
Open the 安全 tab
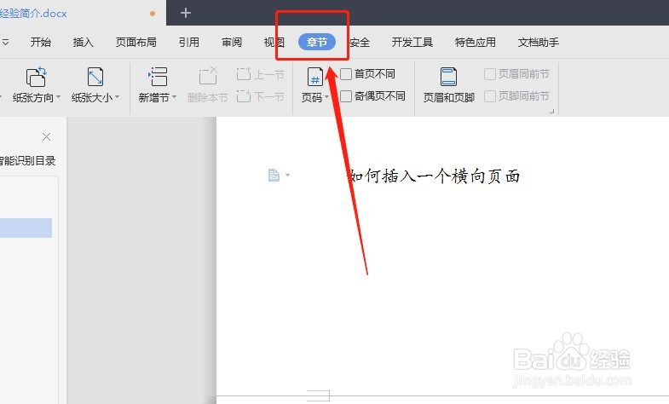point(360,43)
